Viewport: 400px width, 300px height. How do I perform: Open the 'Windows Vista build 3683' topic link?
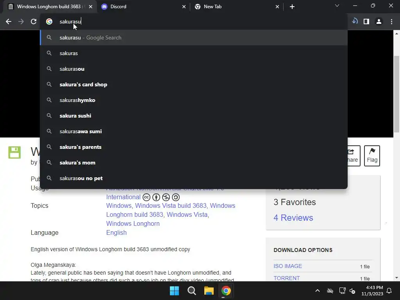(171, 205)
